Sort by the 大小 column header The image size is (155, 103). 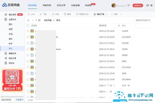click(x=124, y=25)
